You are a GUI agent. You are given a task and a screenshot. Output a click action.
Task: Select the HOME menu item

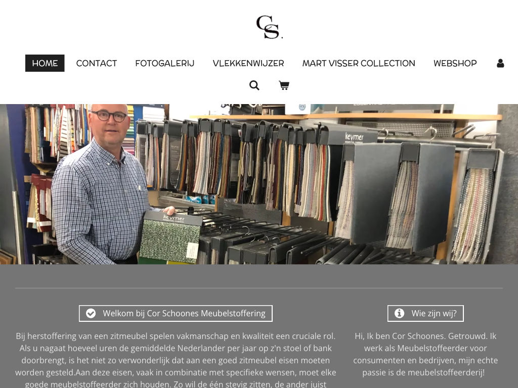pos(45,63)
